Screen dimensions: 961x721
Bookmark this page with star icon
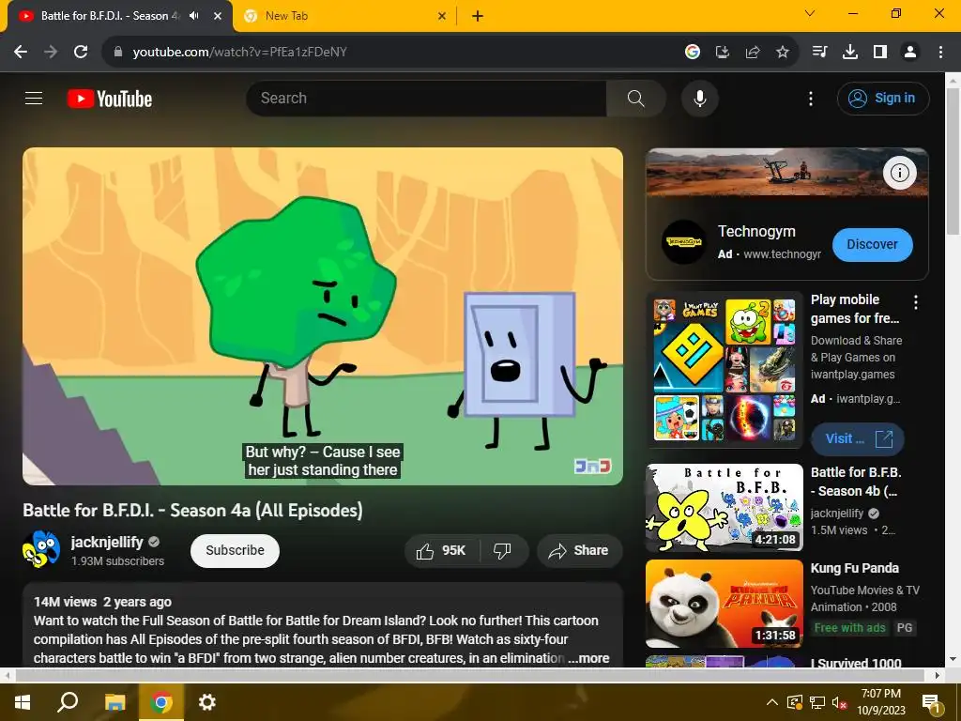(x=782, y=53)
